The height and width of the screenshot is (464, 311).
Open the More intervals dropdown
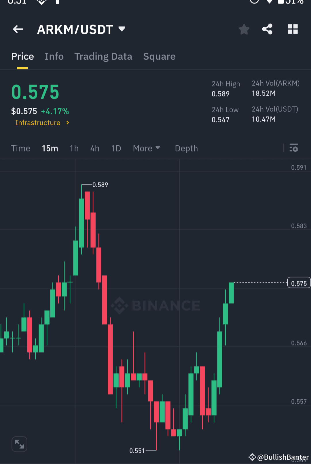(146, 148)
